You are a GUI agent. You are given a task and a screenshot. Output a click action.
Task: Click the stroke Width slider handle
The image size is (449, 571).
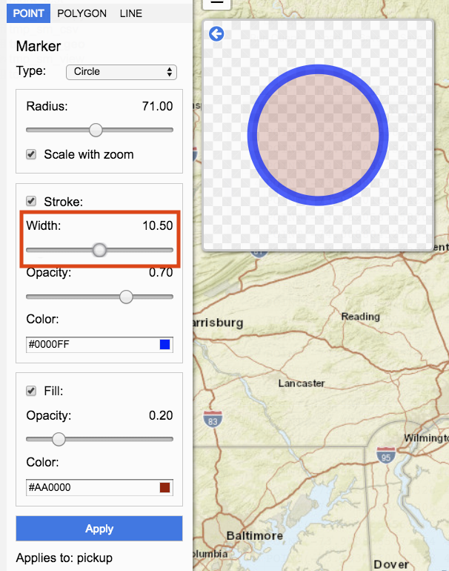click(99, 250)
